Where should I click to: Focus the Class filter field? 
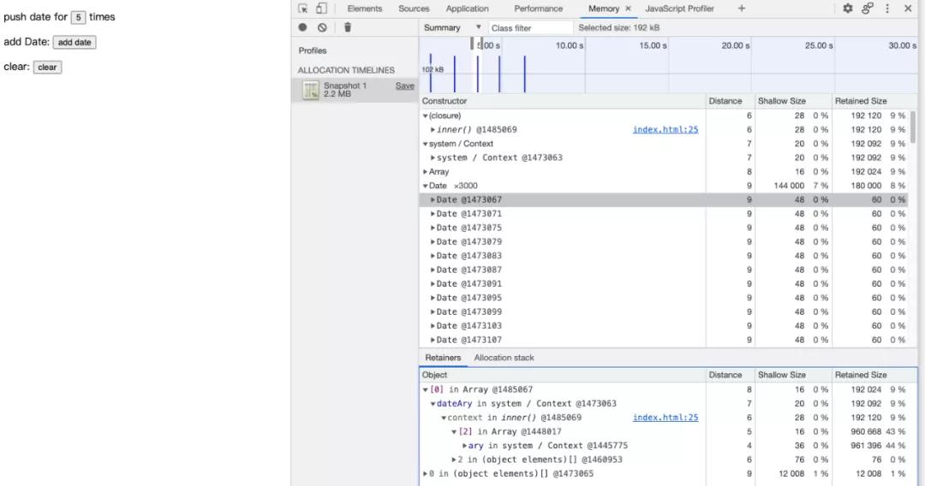pyautogui.click(x=529, y=27)
